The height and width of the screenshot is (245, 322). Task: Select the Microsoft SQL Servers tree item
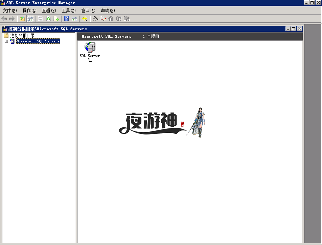pos(38,41)
